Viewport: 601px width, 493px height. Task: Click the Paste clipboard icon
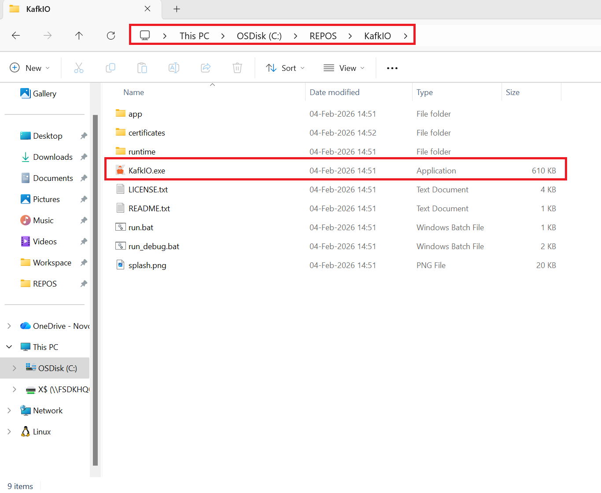142,68
